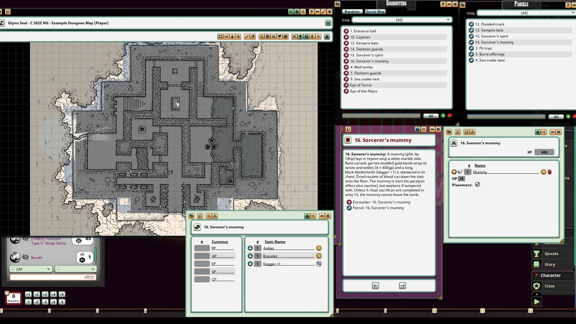Open the map title bar dropdown menu

pyautogui.click(x=328, y=23)
